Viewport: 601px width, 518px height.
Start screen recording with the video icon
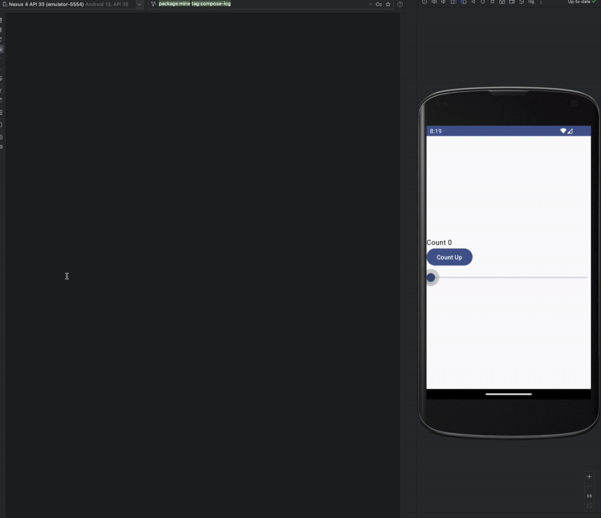point(511,2)
